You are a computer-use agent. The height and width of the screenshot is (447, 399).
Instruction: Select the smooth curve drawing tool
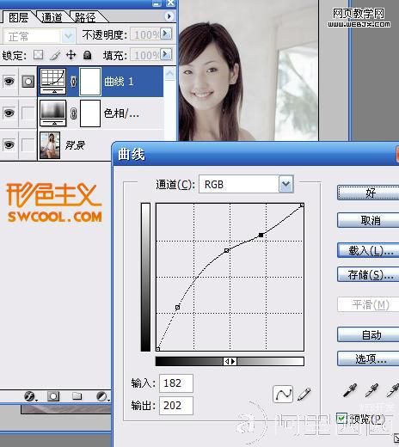pyautogui.click(x=283, y=394)
